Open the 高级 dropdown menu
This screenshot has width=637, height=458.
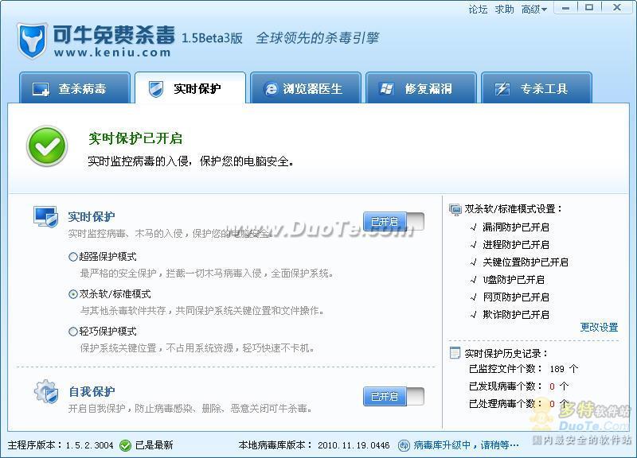click(x=533, y=9)
